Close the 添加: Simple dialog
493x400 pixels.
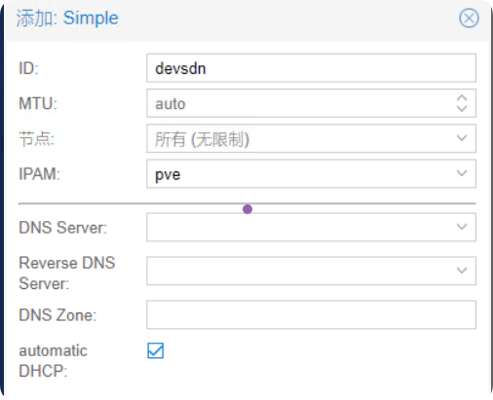click(469, 18)
